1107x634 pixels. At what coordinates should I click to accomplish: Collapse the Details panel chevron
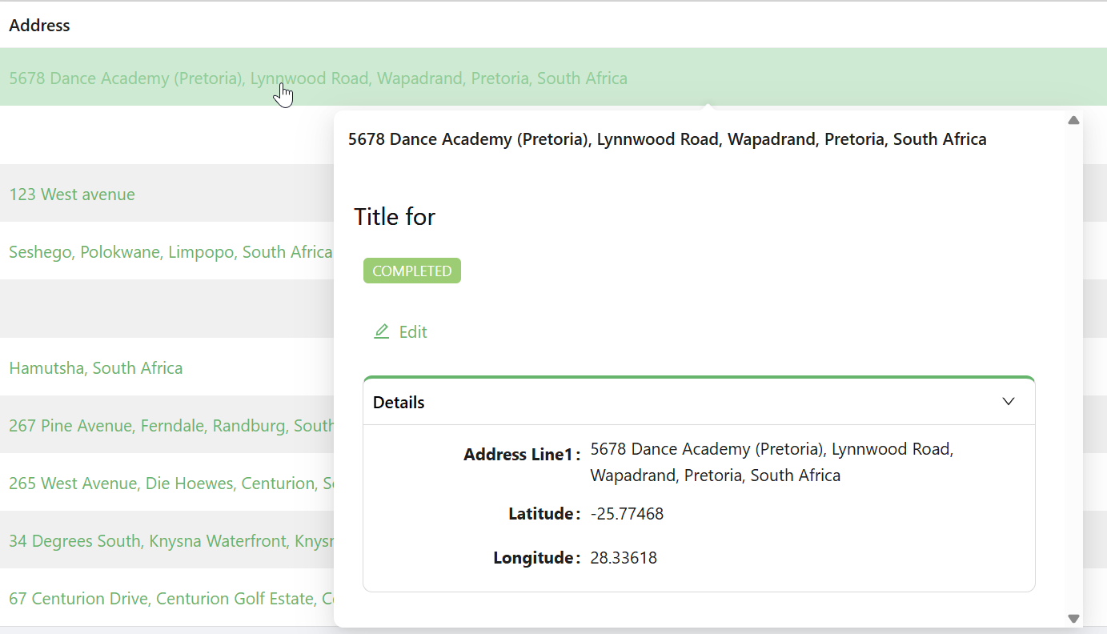click(1009, 402)
